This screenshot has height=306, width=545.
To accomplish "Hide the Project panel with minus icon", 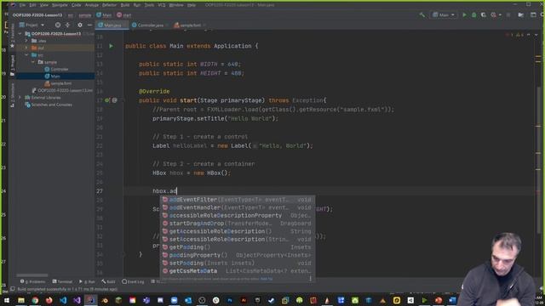I will pos(89,25).
